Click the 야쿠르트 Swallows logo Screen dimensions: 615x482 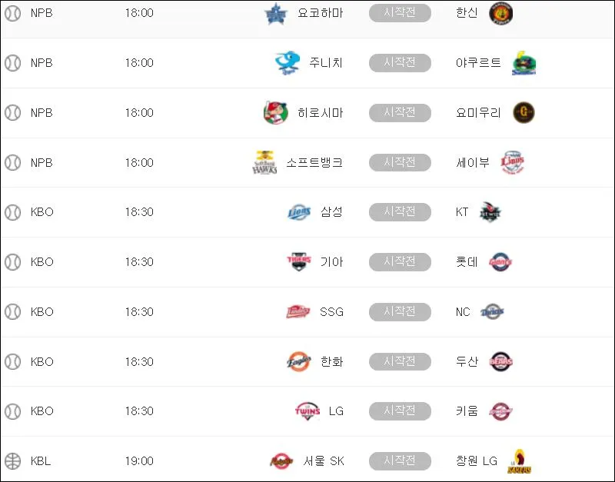click(x=524, y=63)
